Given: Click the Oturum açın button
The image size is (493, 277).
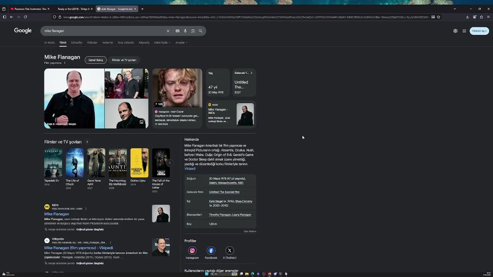Looking at the screenshot, I should [480, 31].
